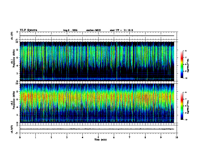The height and width of the screenshot is (154, 199).
Task: Click inside the ch.1 spectrogram panel
Action: (x=97, y=61)
